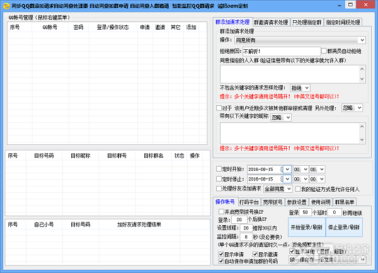Select the 操作帐号 tab
This screenshot has width=378, height=273.
[x=225, y=202]
